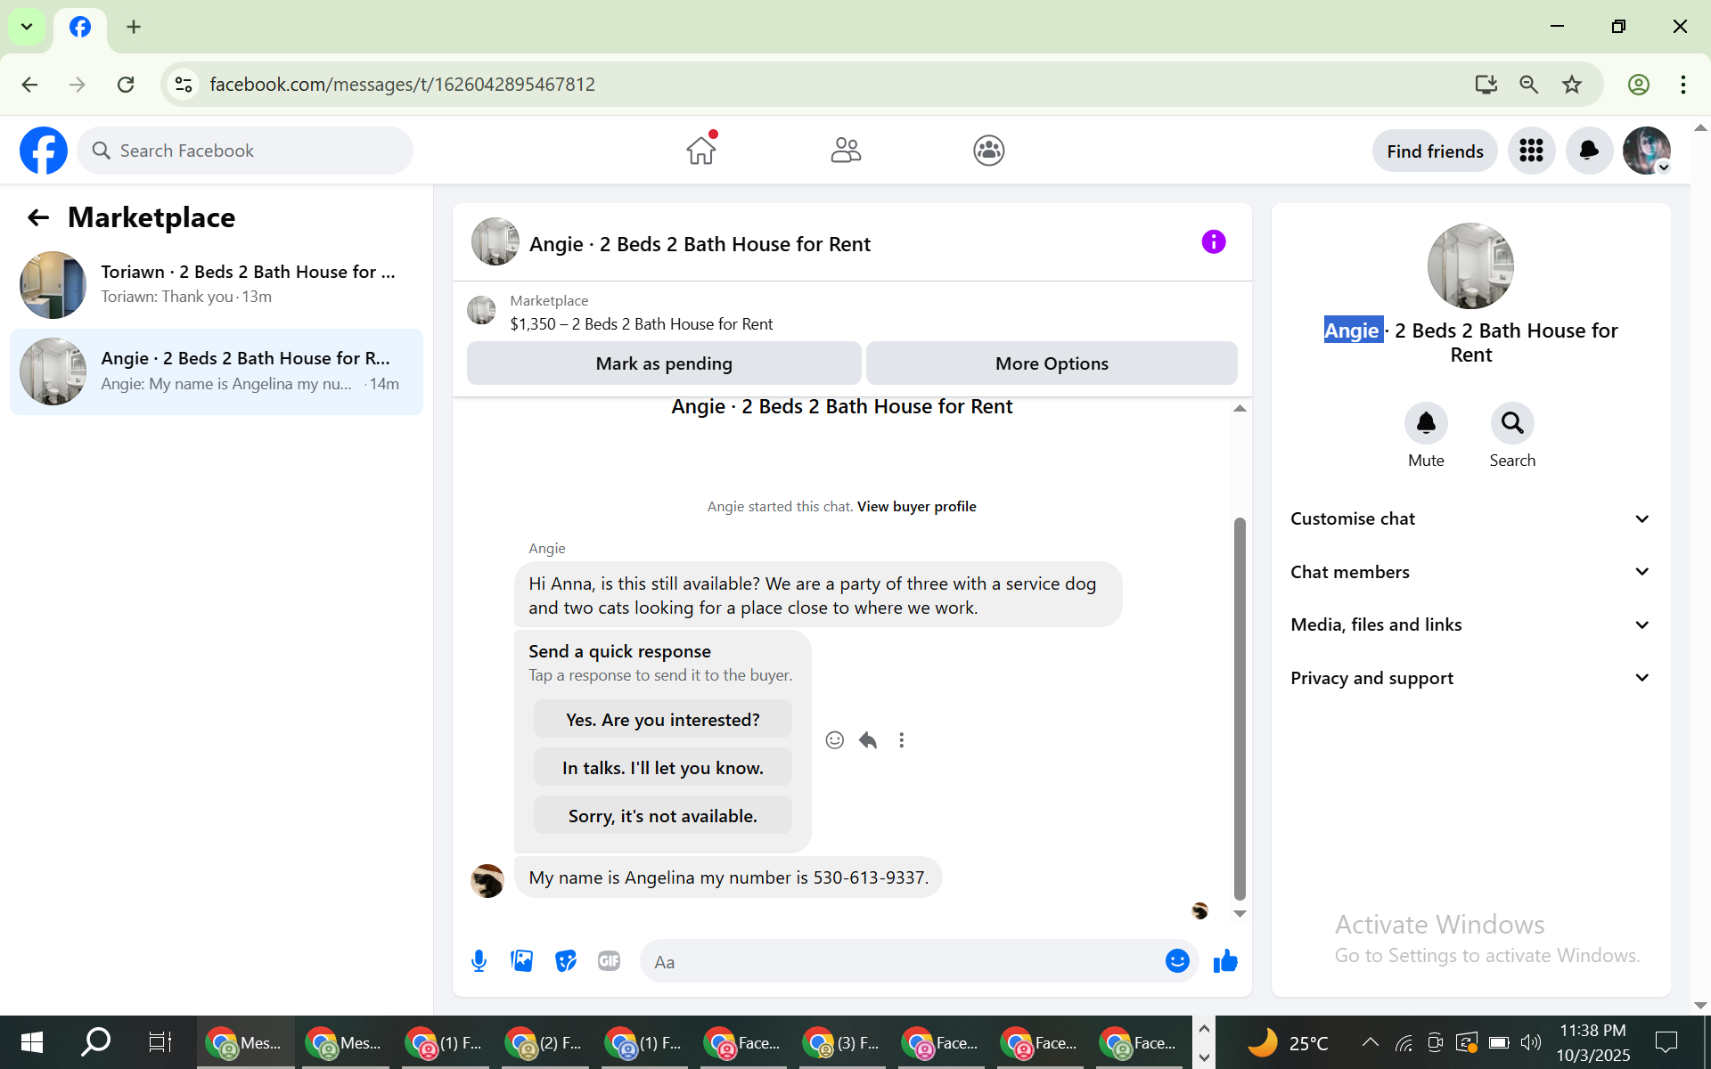Screen dimensions: 1711x1069
Task: Open the weather widget showing 25°C
Action: click(x=1287, y=1042)
